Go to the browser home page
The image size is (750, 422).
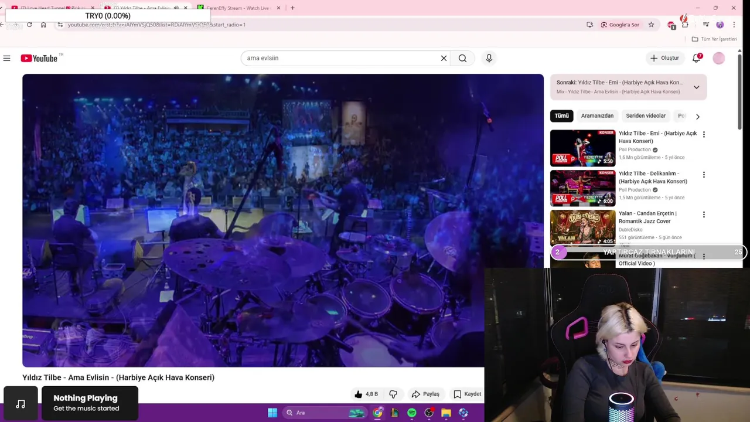click(x=43, y=25)
